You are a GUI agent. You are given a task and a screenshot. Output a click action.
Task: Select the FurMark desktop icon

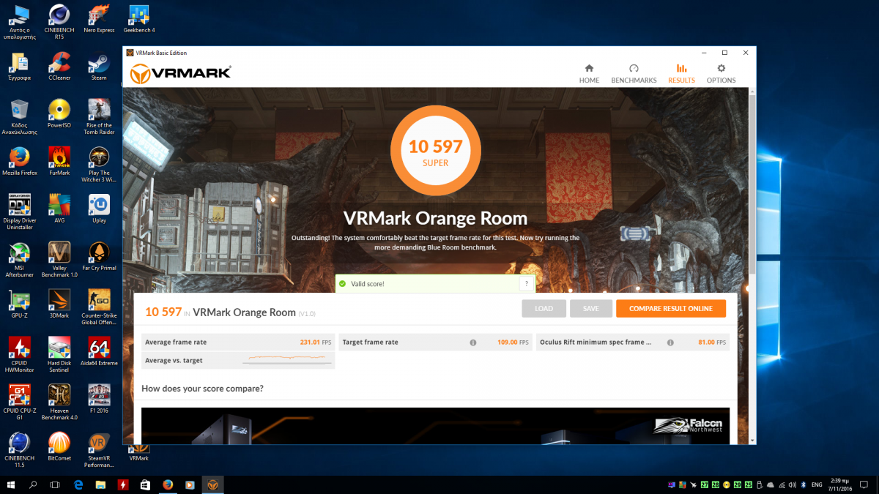pyautogui.click(x=59, y=162)
